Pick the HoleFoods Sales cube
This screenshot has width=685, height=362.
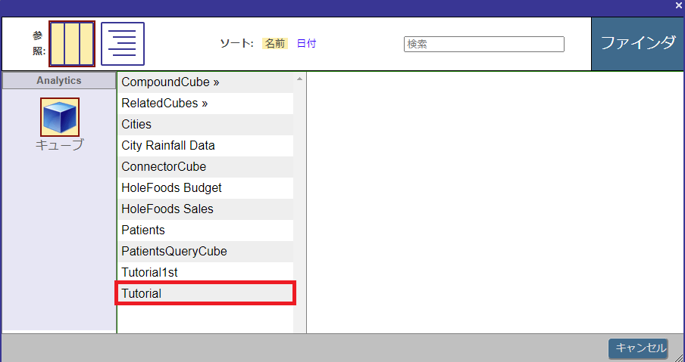[167, 209]
